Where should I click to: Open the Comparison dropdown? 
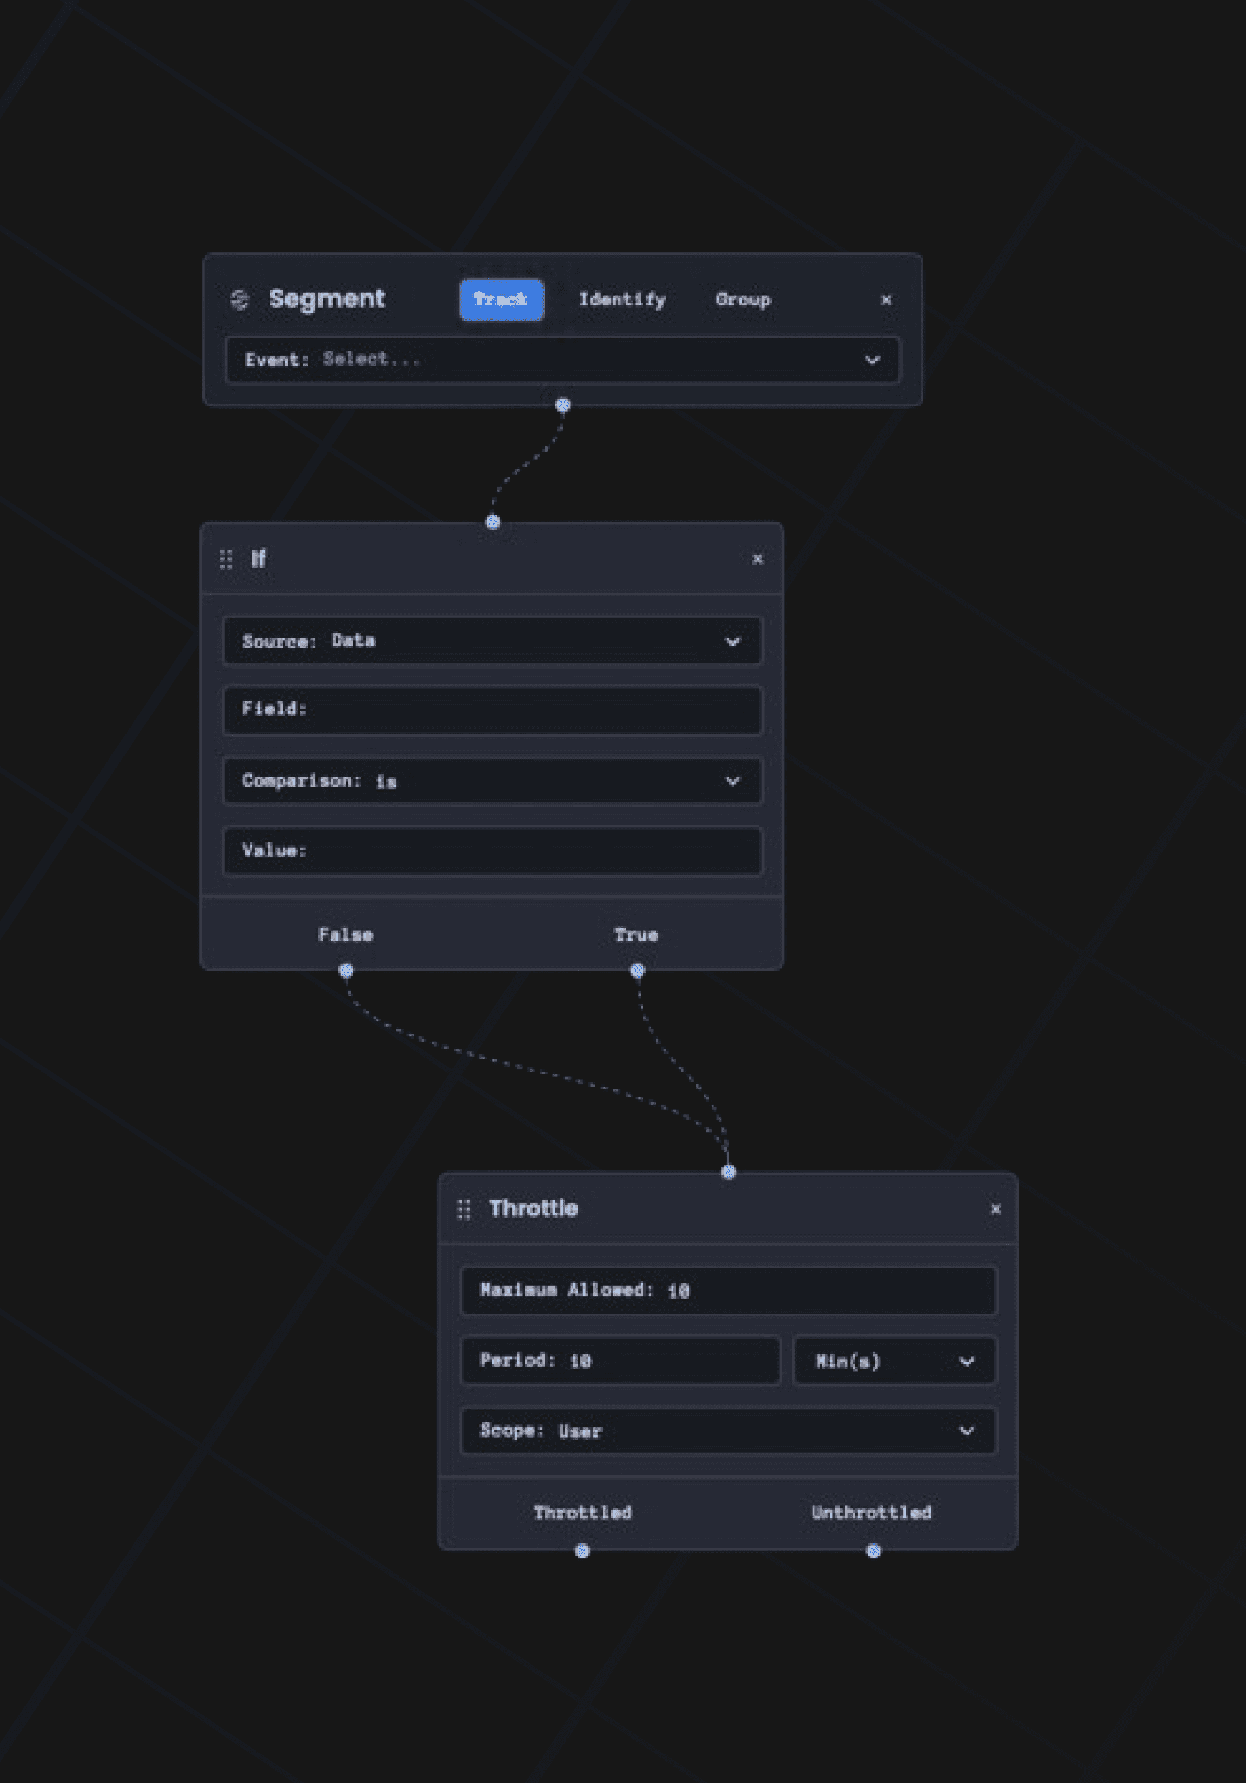492,781
